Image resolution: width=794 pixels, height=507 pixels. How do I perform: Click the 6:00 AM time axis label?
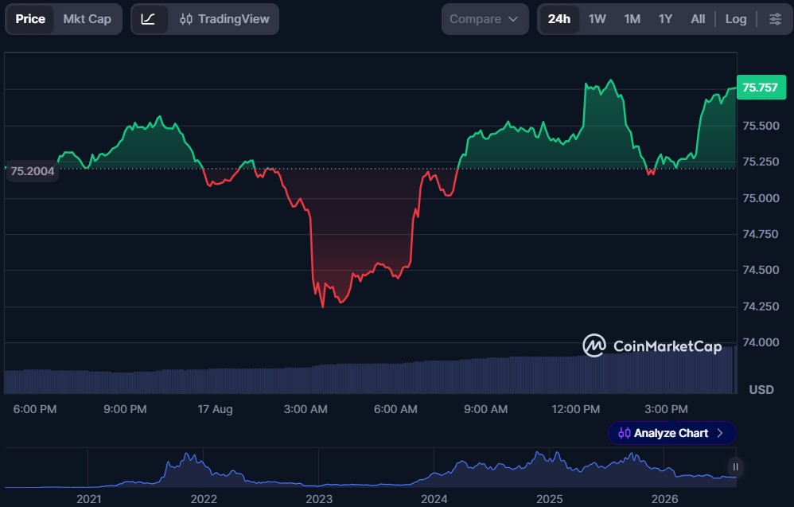tap(395, 409)
